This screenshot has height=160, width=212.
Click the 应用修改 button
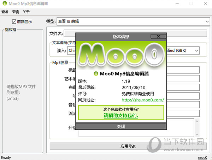(x=128, y=146)
